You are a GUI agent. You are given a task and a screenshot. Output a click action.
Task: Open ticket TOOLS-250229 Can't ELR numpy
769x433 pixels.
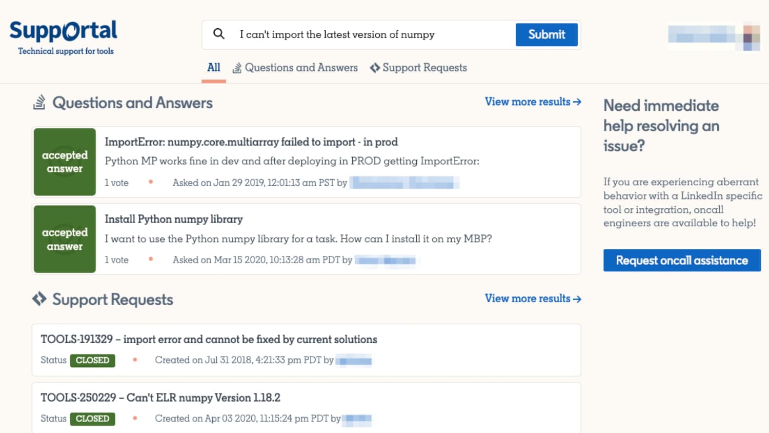(160, 398)
